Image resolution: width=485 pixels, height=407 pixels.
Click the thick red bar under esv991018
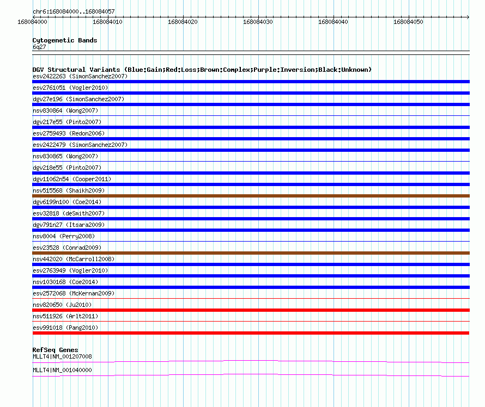[x=251, y=333]
